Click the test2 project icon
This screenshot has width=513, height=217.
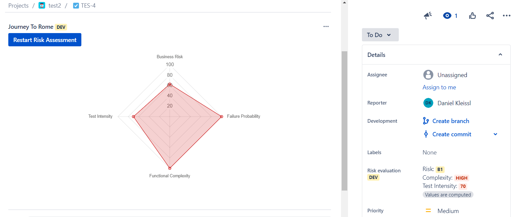(42, 6)
